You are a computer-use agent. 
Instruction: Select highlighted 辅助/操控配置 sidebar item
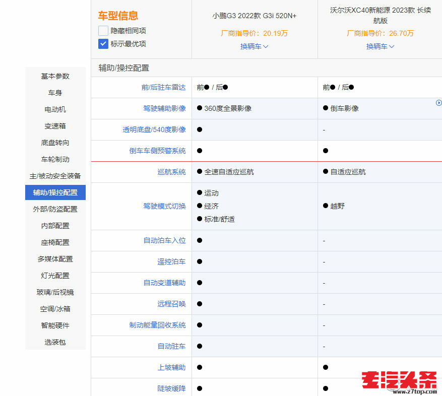coord(55,192)
